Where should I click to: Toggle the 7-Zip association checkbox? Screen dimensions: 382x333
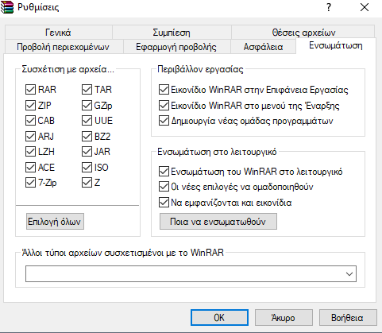tap(30, 183)
